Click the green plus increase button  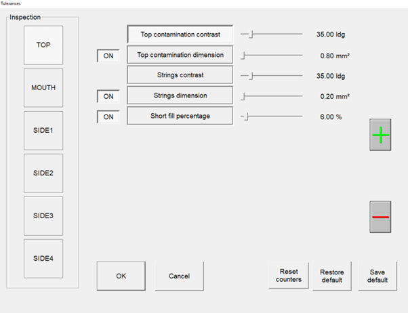pyautogui.click(x=380, y=135)
